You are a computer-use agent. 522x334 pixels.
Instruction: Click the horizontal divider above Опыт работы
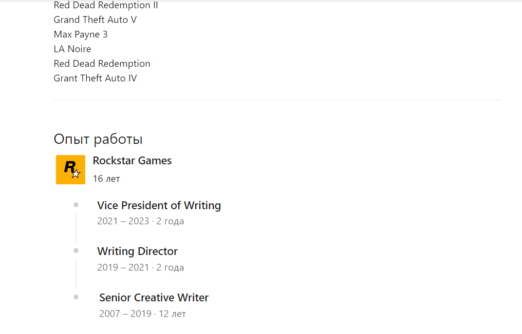coord(278,99)
